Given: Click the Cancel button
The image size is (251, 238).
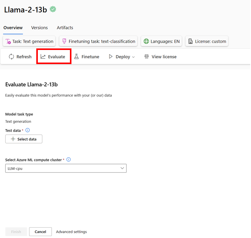Looking at the screenshot, I should pyautogui.click(x=40, y=232).
